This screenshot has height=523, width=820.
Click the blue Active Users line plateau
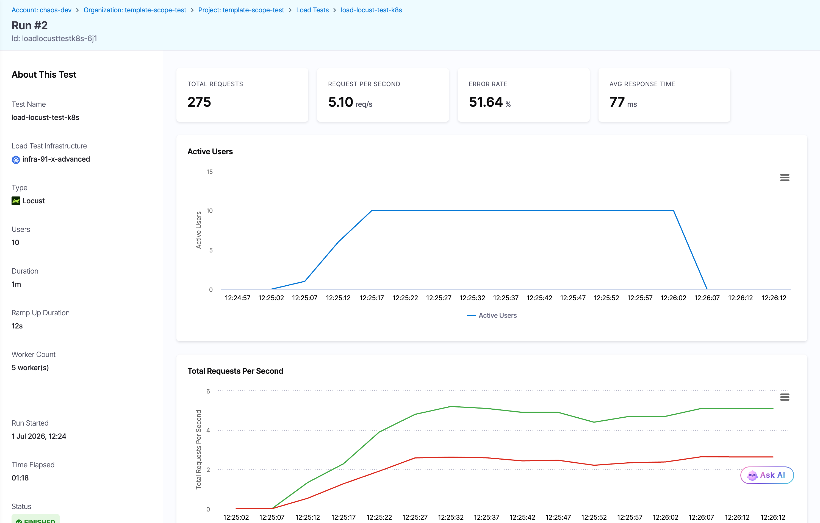tap(522, 210)
